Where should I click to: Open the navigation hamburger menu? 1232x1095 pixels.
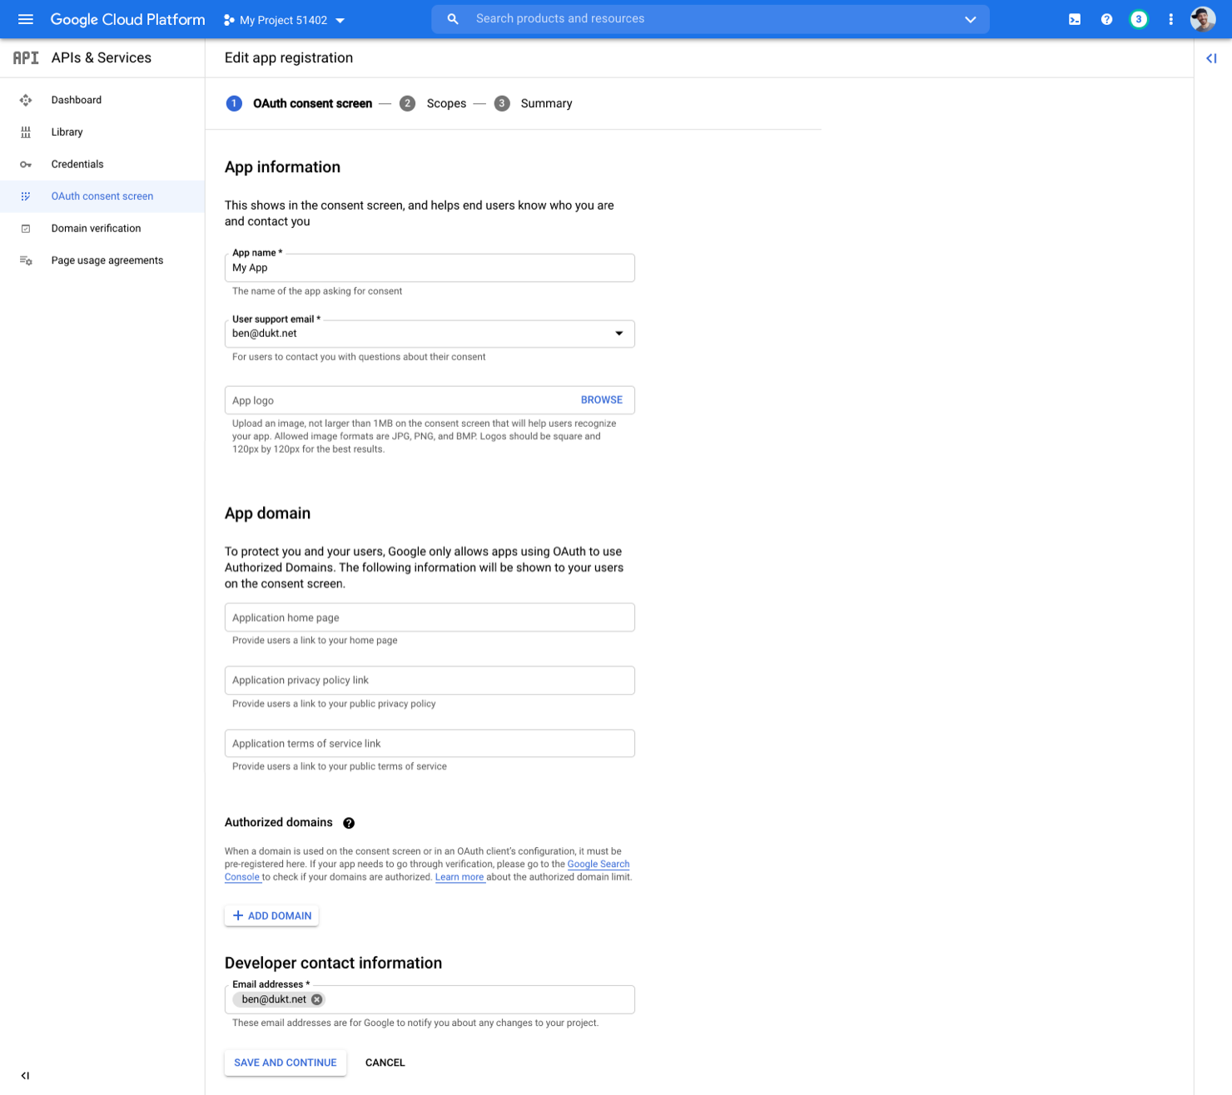click(25, 18)
